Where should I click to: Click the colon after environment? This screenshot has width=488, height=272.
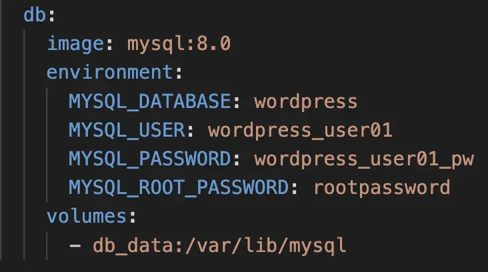[x=179, y=73]
